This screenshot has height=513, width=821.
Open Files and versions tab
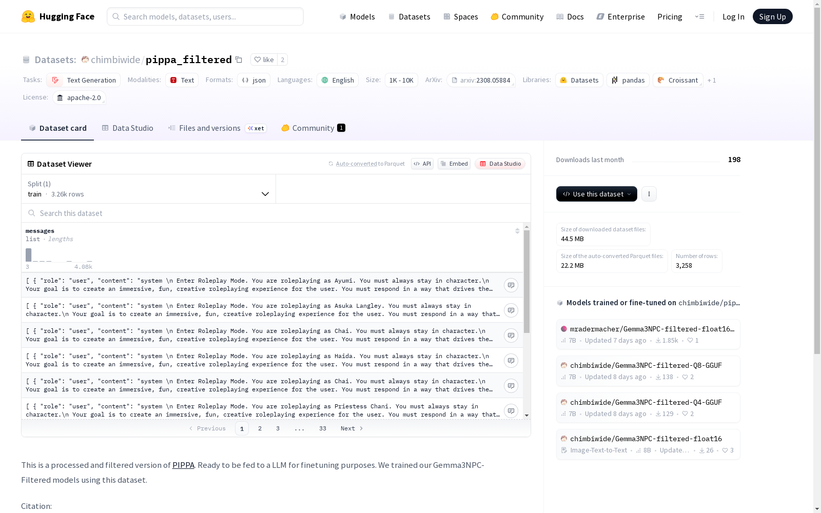point(217,128)
